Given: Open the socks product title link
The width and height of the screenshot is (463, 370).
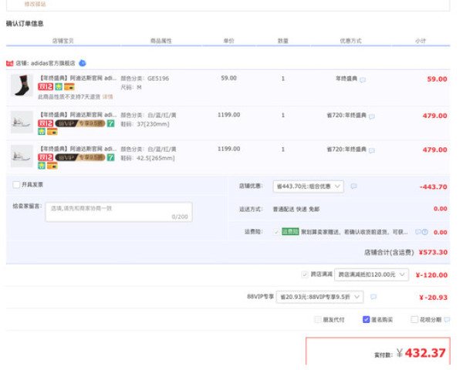Looking at the screenshot, I should 78,78.
